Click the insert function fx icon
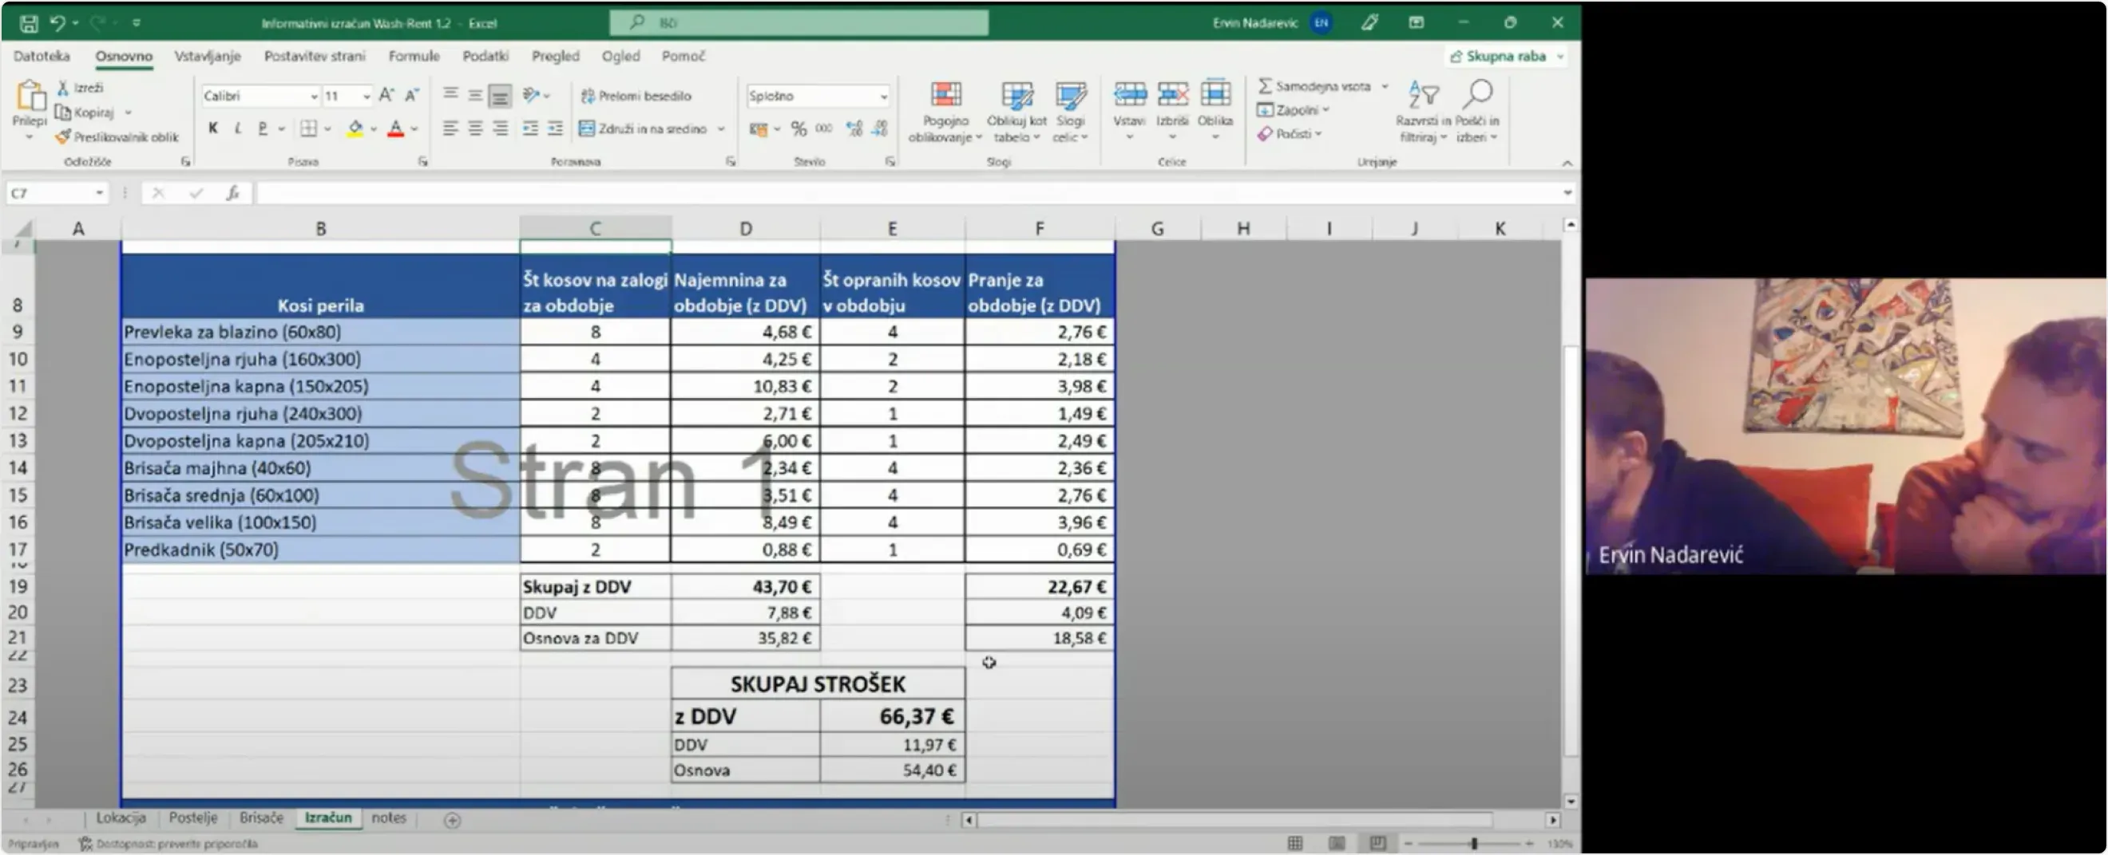 tap(233, 193)
